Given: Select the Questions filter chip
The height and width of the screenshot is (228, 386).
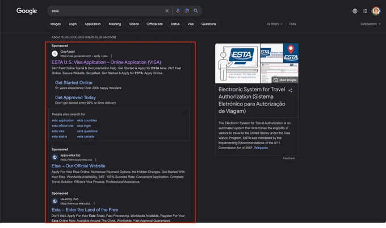Looking at the screenshot, I should [209, 24].
